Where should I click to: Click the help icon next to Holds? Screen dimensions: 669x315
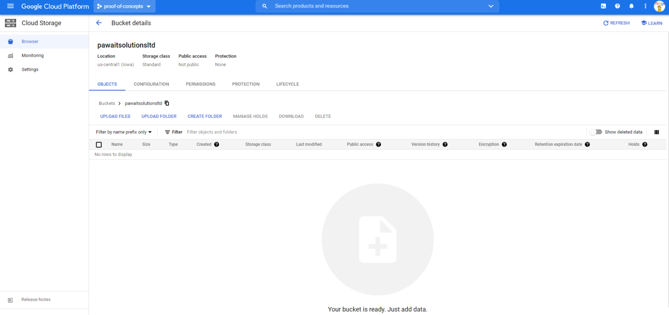click(645, 144)
